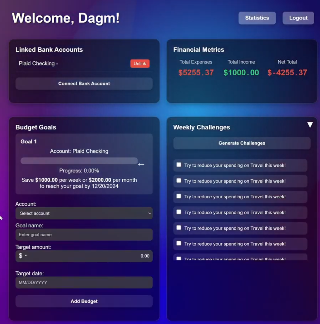
Task: Tick the second Travel challenge checkbox
Action: point(179,181)
